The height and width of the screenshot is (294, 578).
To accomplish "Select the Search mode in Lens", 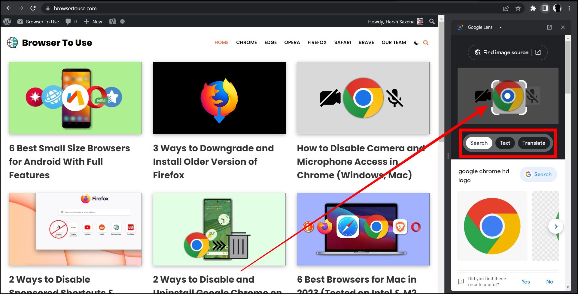I will 479,143.
